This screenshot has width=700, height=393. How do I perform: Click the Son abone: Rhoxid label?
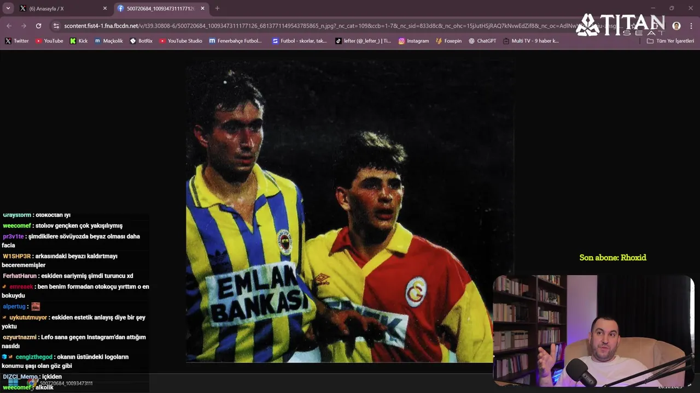[612, 258]
